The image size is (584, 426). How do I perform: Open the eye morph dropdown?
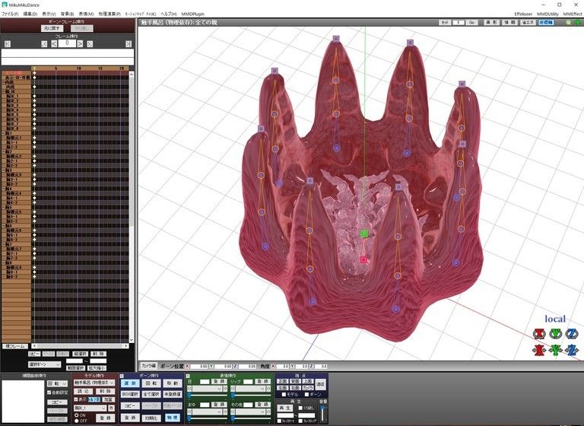click(x=207, y=389)
